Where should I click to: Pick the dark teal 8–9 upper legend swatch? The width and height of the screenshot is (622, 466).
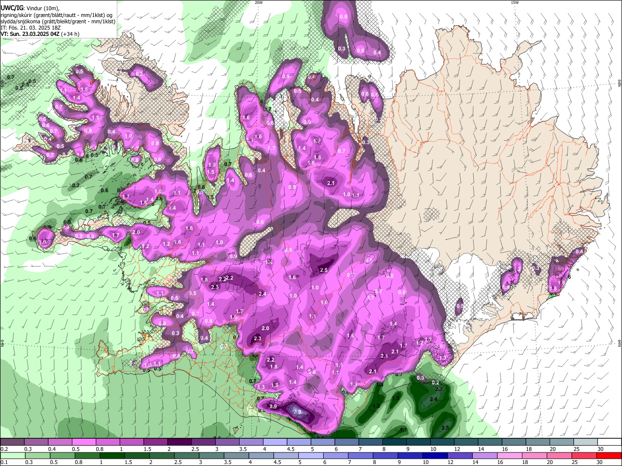(395, 442)
